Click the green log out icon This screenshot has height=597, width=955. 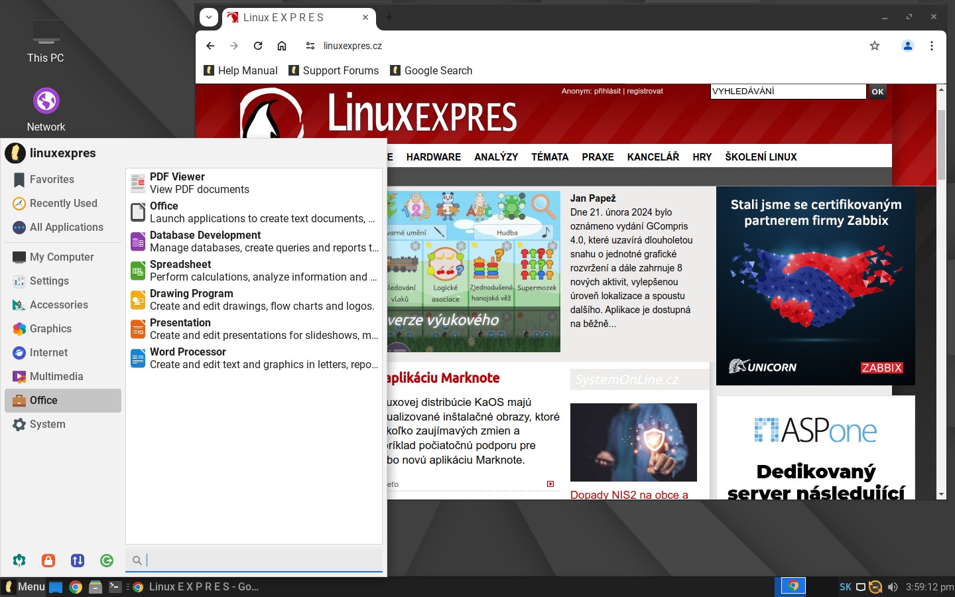pos(107,561)
